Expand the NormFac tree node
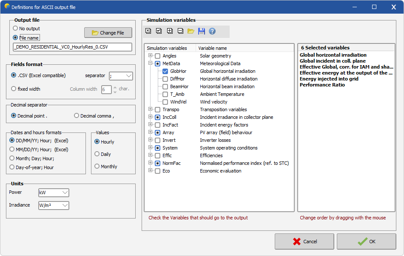 tap(150, 163)
